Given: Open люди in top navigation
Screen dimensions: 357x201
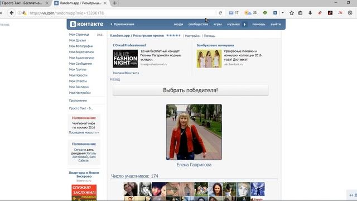Looking at the screenshot, I should (x=178, y=24).
